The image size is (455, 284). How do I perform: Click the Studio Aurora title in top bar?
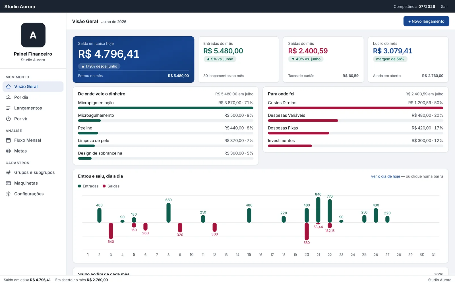[20, 7]
